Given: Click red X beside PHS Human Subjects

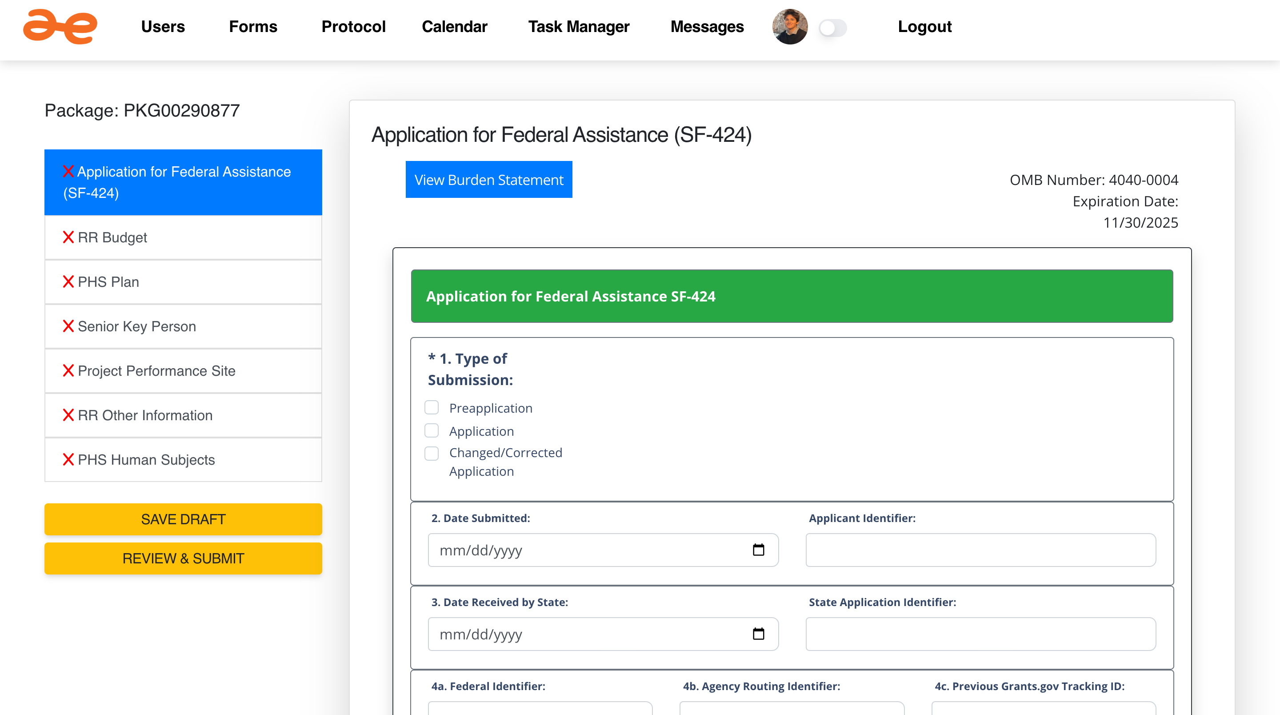Looking at the screenshot, I should [x=68, y=459].
